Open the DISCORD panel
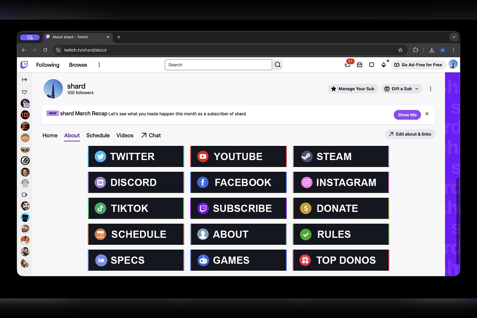 coord(136,182)
